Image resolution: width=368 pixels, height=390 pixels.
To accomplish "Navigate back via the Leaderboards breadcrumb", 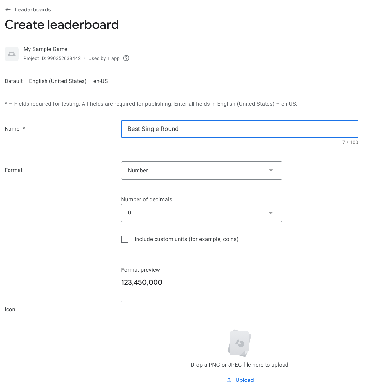I will coord(32,9).
